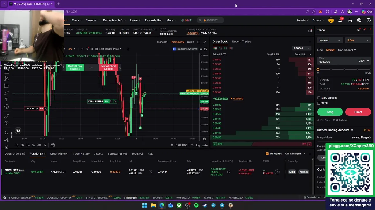Click the download app icon in header
The image size is (375, 210).
pyautogui.click(x=350, y=20)
